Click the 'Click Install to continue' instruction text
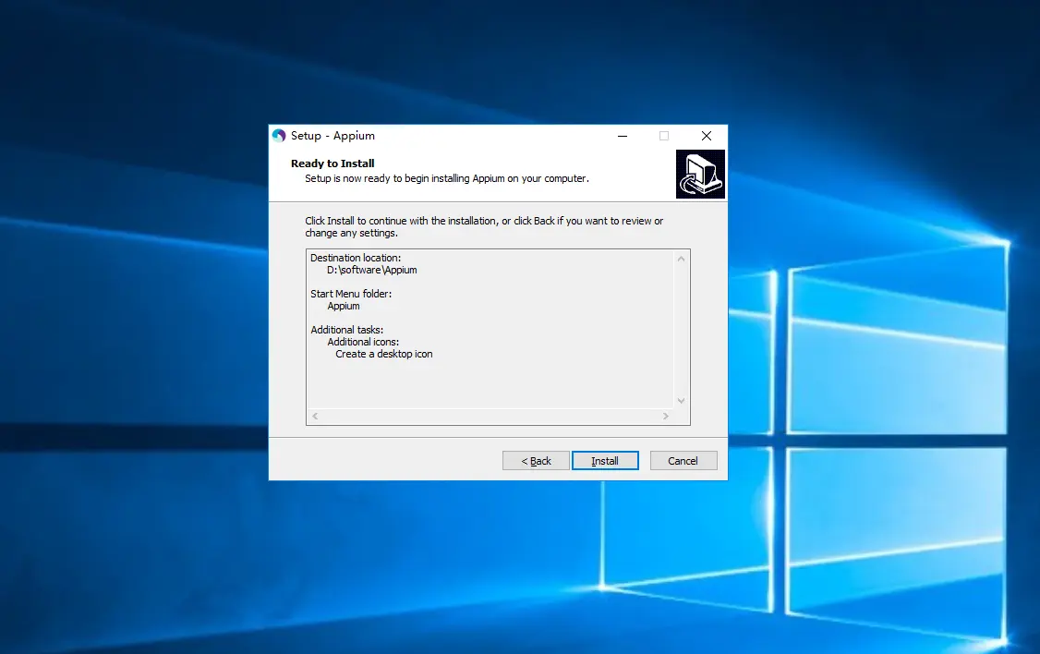 484,227
